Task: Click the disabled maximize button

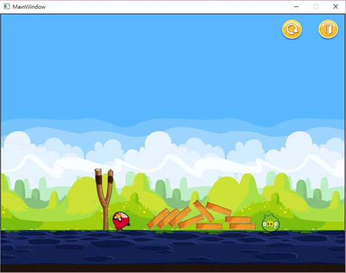Action: point(316,7)
